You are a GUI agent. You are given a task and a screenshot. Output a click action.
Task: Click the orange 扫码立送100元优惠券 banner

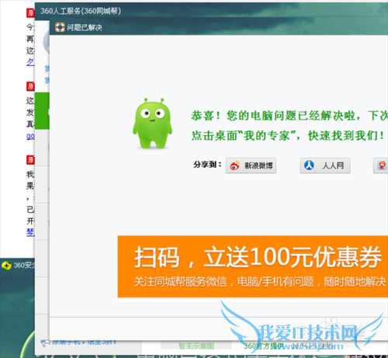coord(253,266)
